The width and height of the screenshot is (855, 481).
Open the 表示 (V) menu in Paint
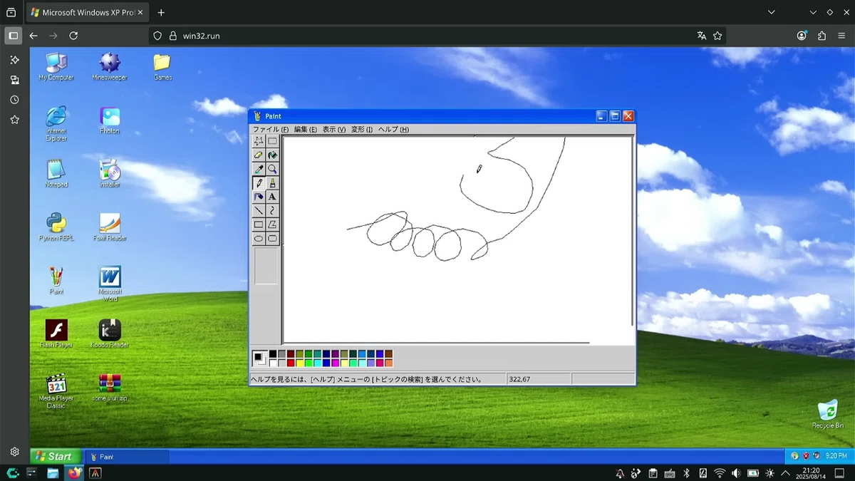coord(334,129)
